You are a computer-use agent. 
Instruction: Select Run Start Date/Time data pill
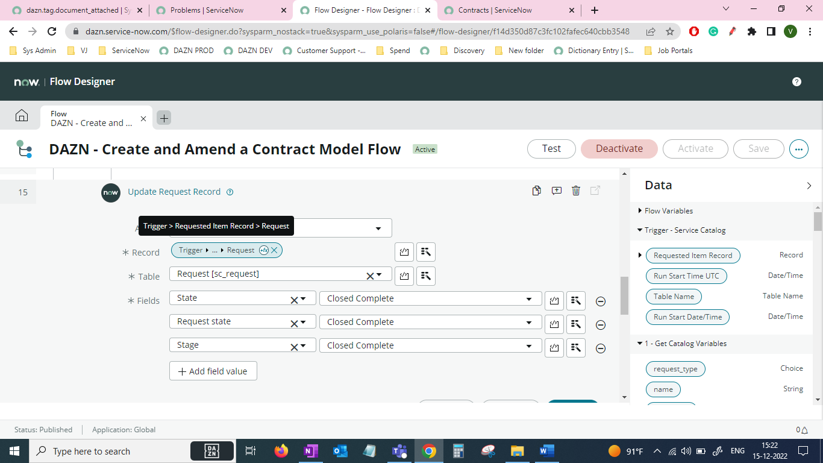[x=687, y=317]
